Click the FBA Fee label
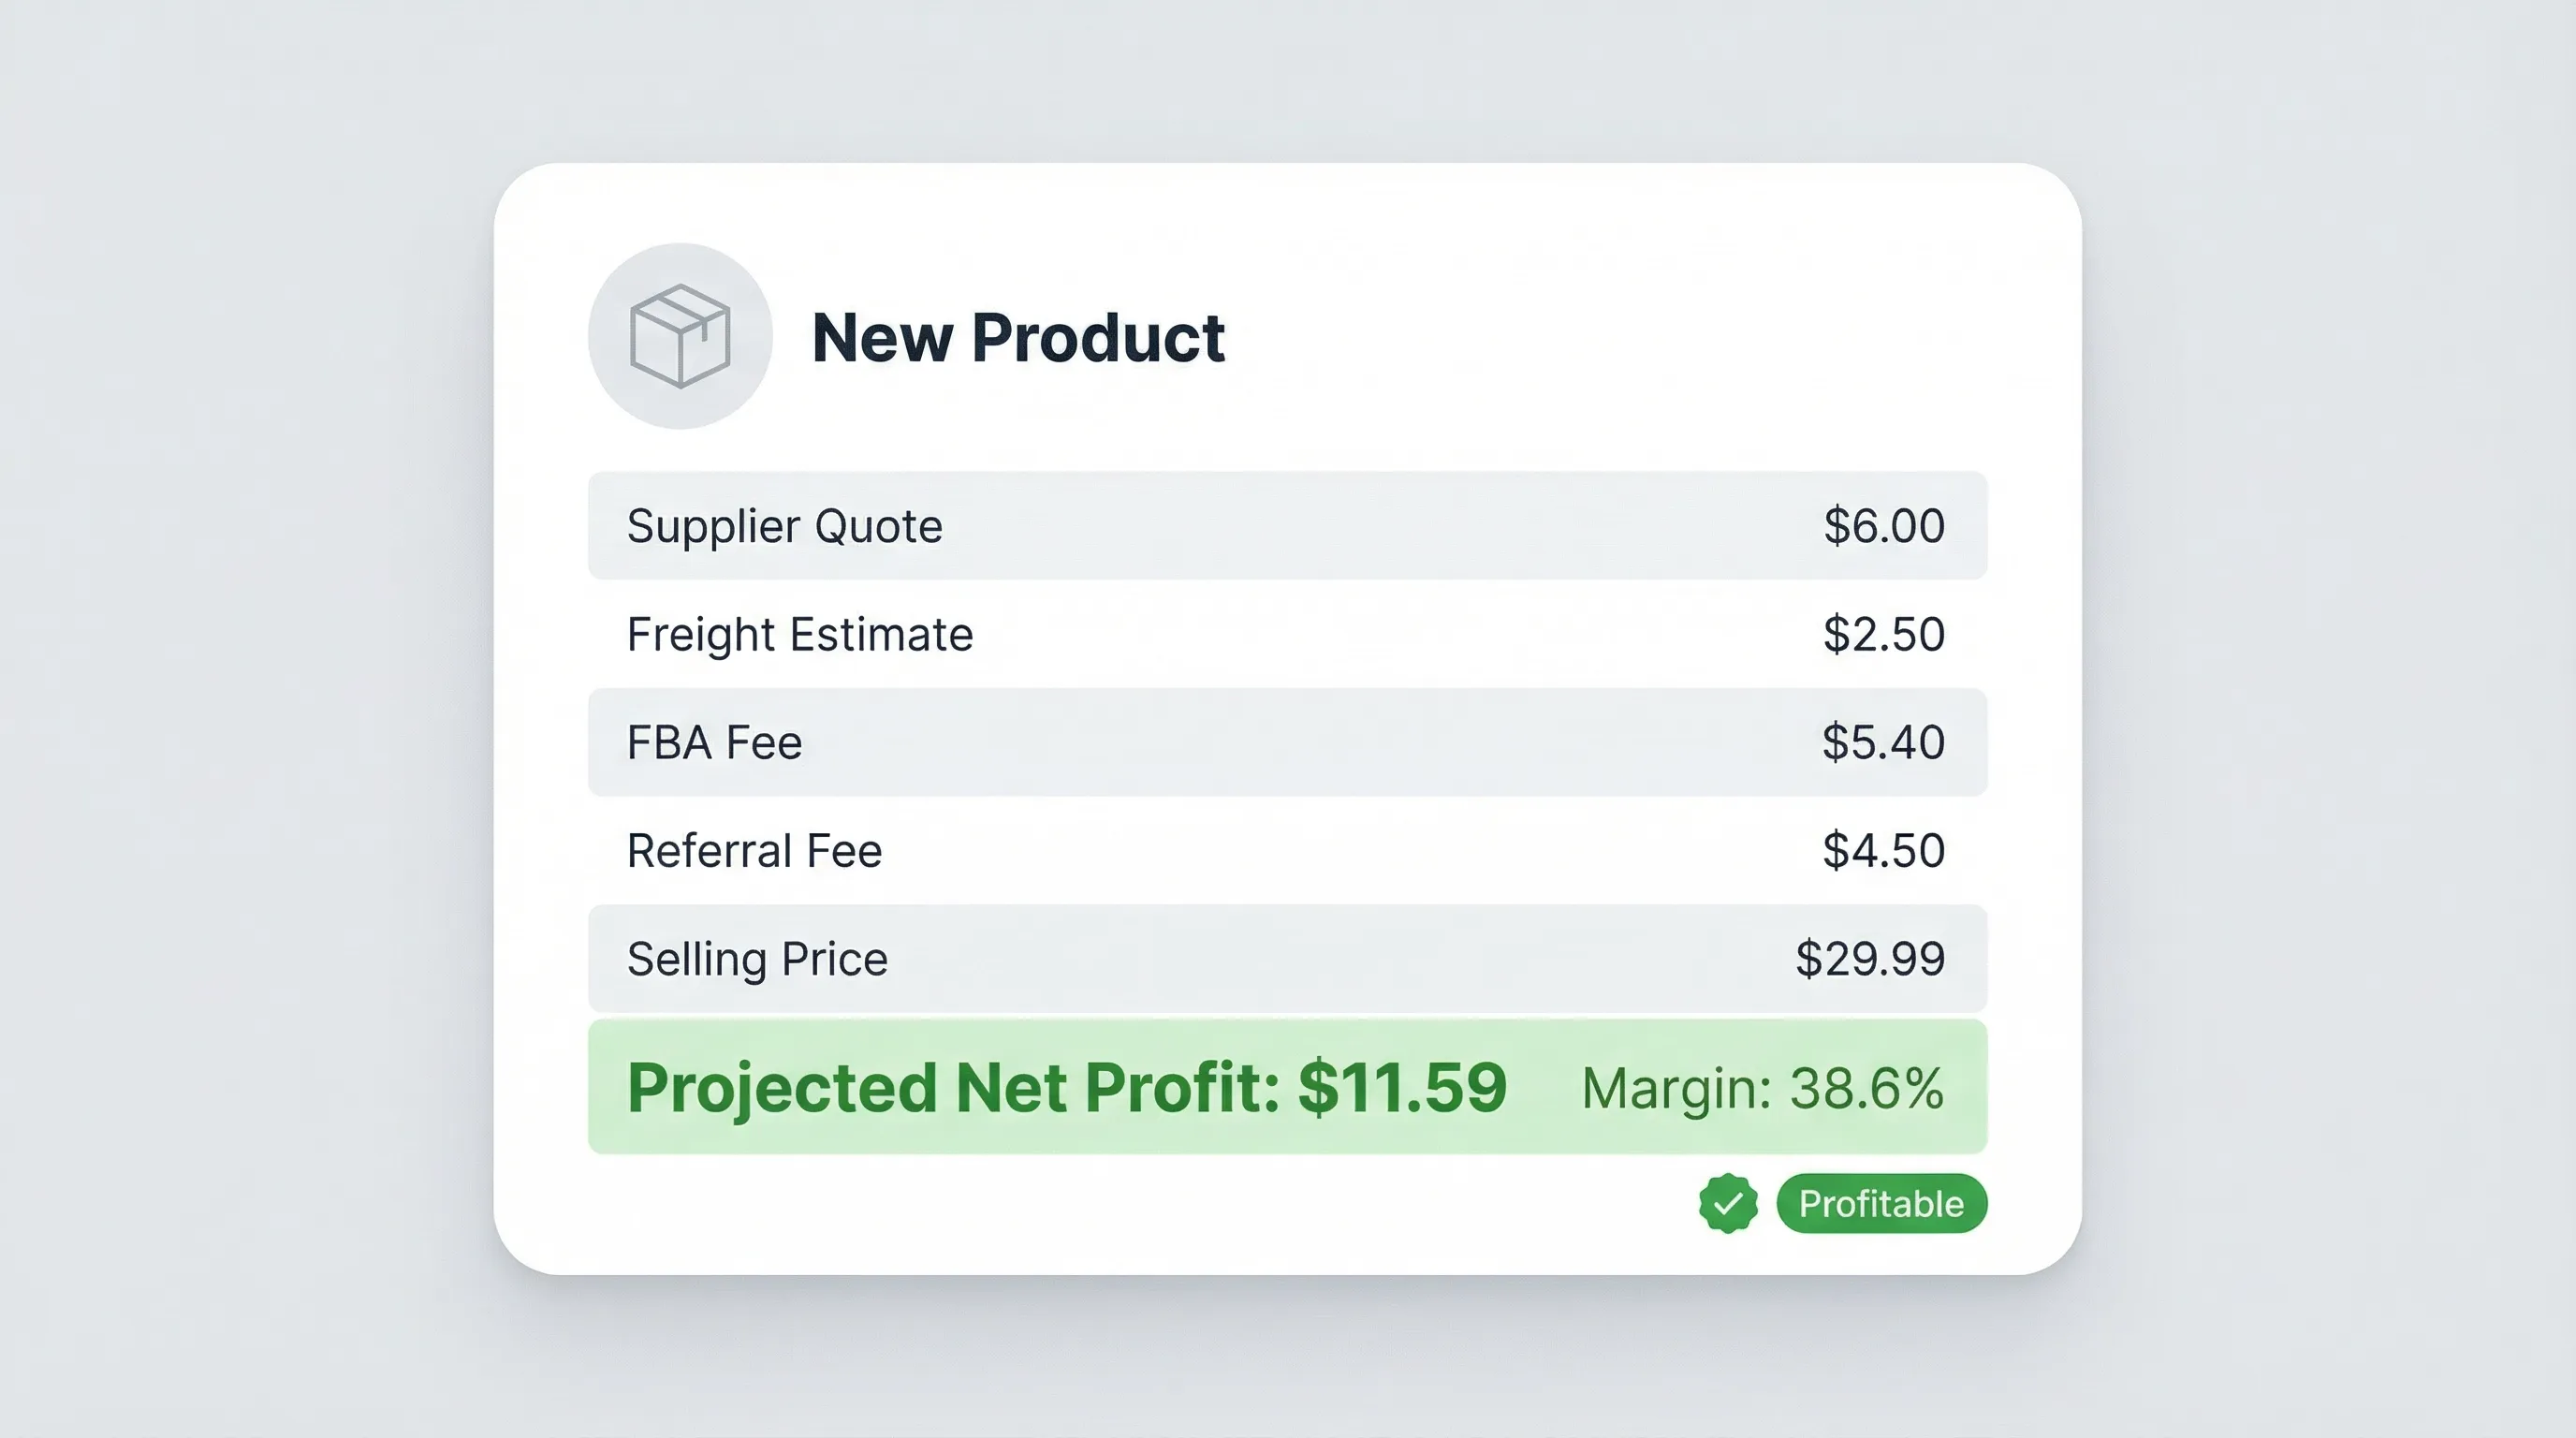 point(714,742)
